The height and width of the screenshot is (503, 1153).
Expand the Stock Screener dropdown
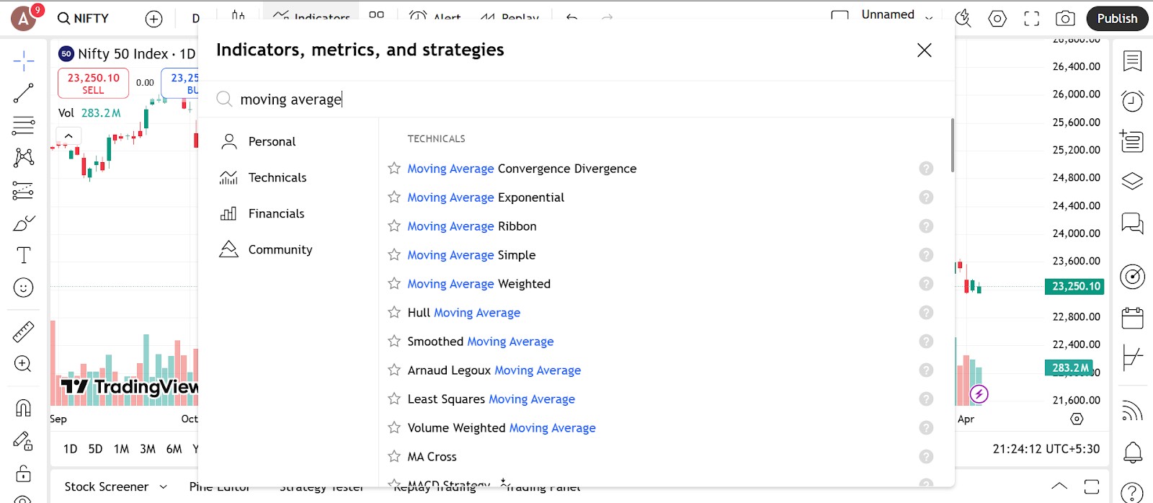[x=164, y=487]
